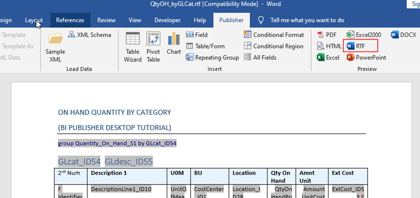Click the ExtCost_ID53 field cell
420x198 pixels.
pyautogui.click(x=347, y=192)
